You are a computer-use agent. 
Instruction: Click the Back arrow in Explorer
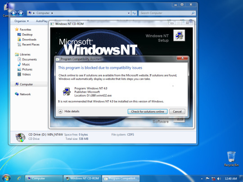14,13
